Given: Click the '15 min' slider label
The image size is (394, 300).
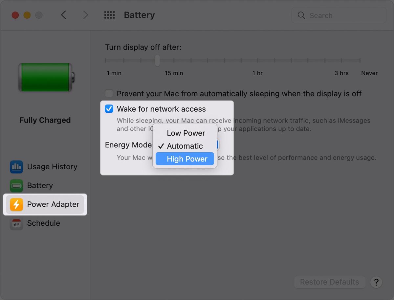Looking at the screenshot, I should [x=174, y=73].
